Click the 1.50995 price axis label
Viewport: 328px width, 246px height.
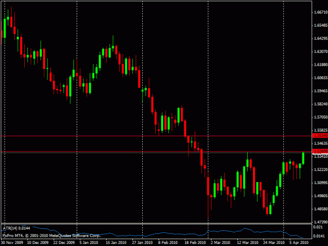[321, 183]
